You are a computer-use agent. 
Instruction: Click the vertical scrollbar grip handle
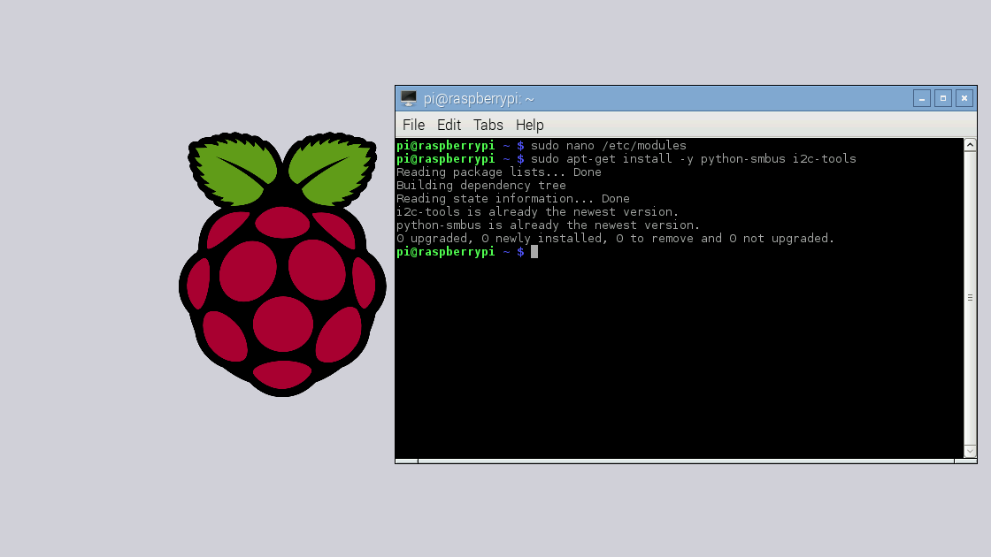970,297
